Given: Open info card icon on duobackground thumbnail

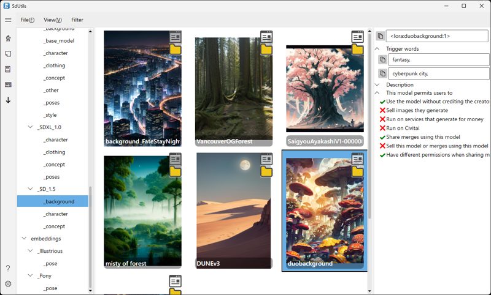Looking at the screenshot, I should [x=357, y=159].
